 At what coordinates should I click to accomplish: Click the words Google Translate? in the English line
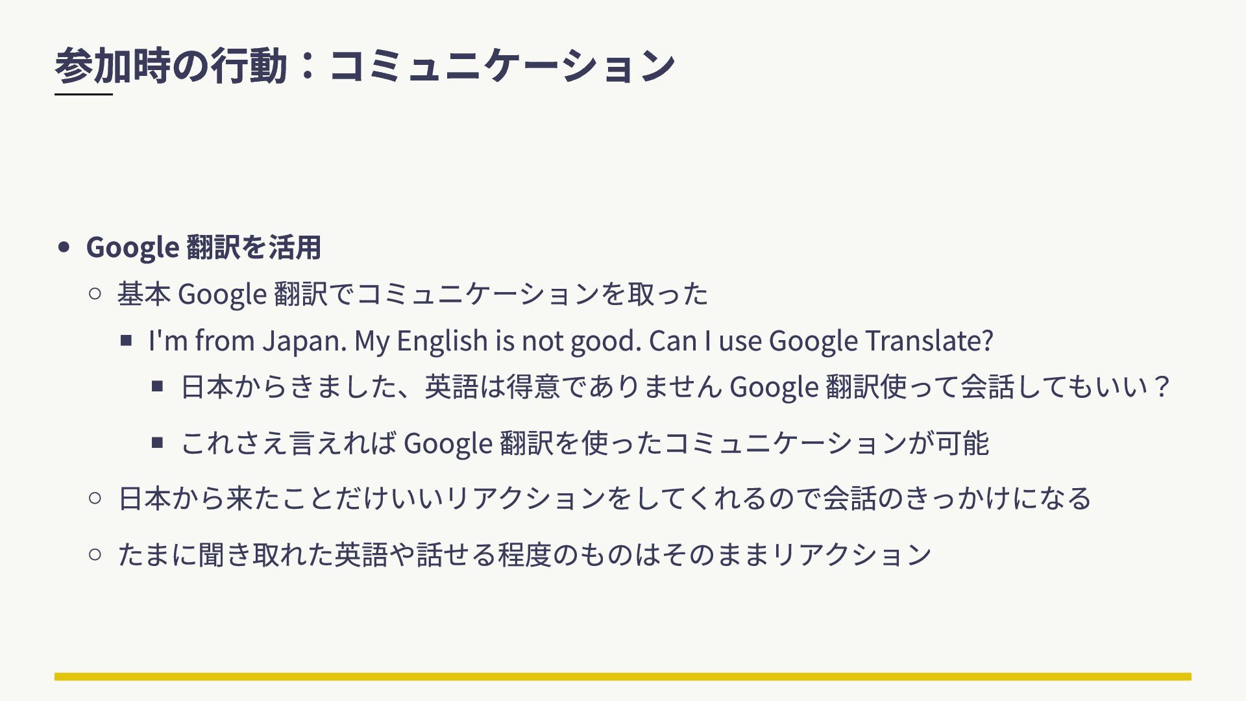881,340
